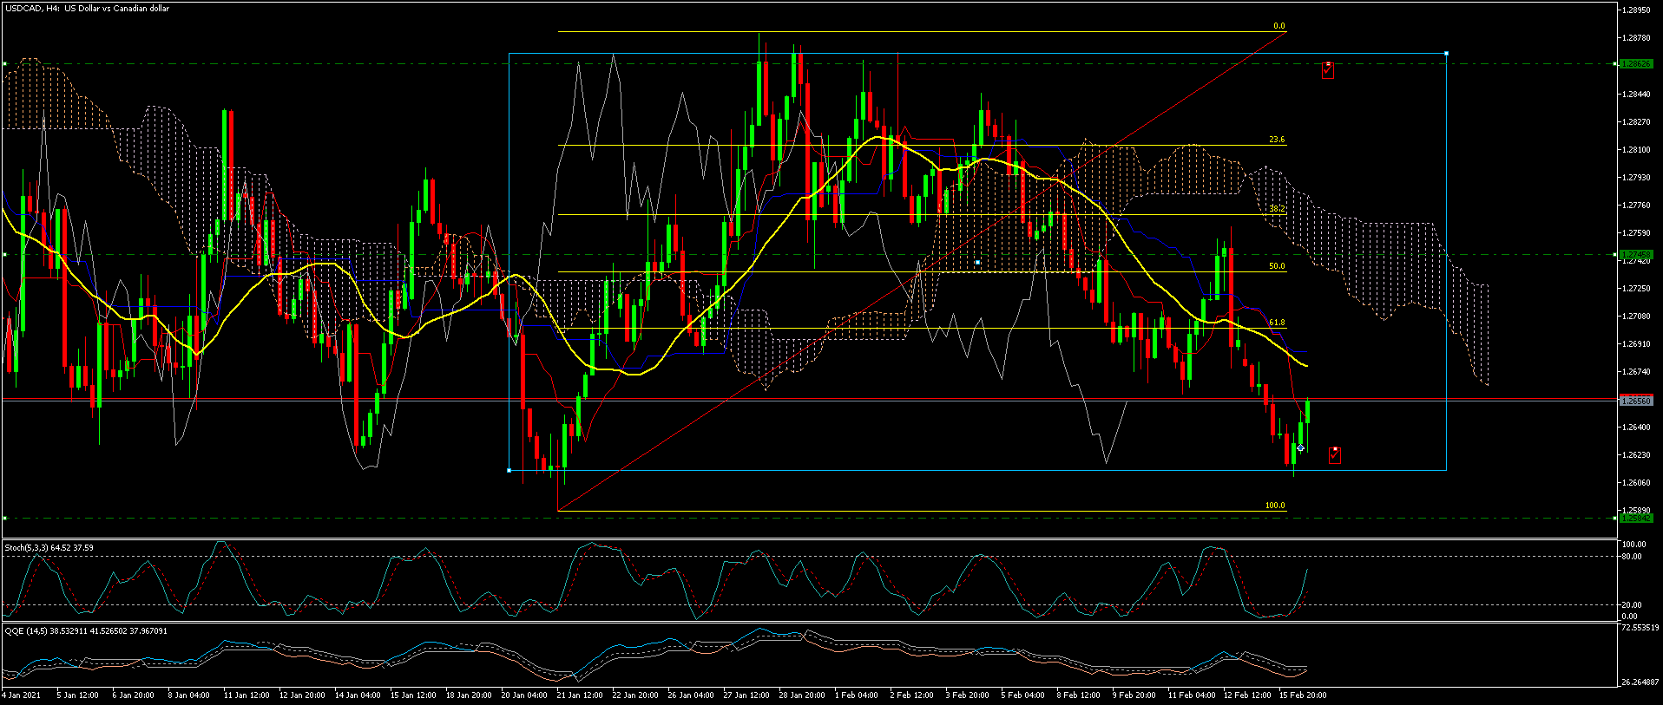Image resolution: width=1663 pixels, height=705 pixels.
Task: Click the Fibonacci 0.0 level label
Action: pyautogui.click(x=1278, y=27)
